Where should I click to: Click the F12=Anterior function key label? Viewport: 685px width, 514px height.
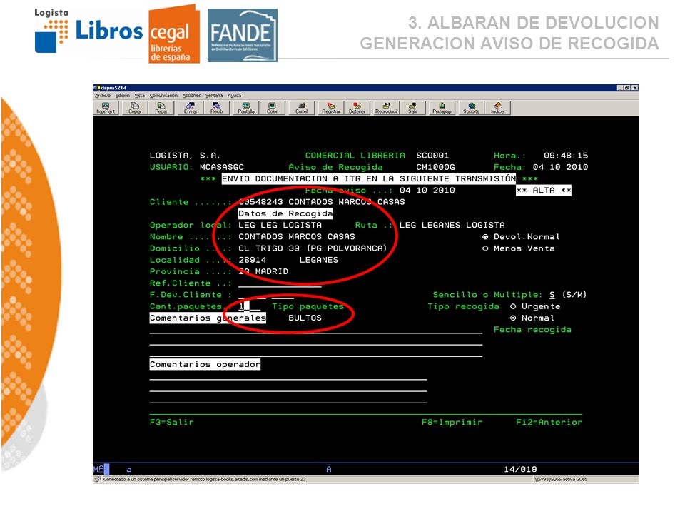point(549,422)
